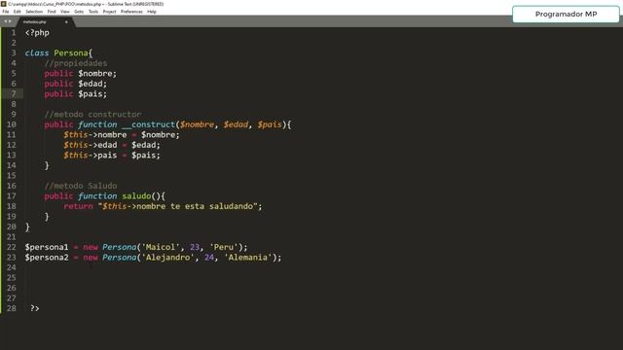Click '$nombre' parameter in constructor signature

point(197,124)
